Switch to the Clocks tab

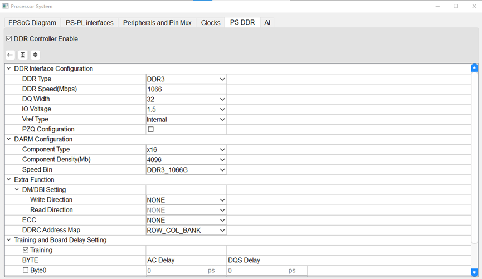click(211, 23)
